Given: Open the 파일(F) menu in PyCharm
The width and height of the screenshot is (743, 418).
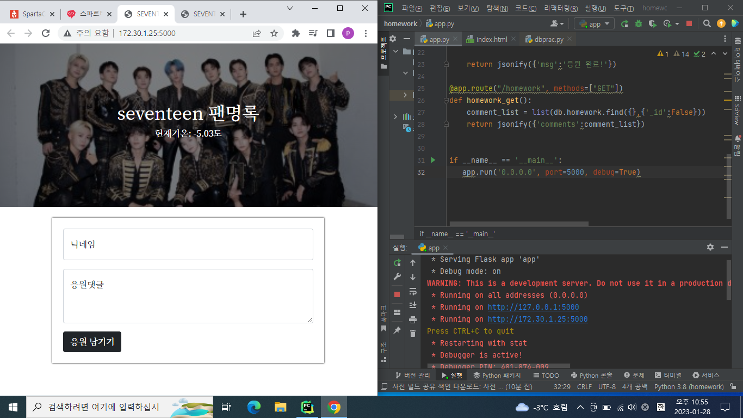Looking at the screenshot, I should tap(412, 8).
